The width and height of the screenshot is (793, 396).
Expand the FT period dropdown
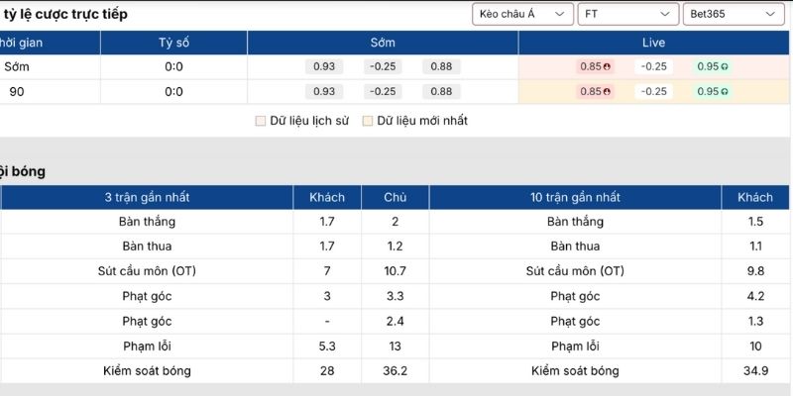[x=628, y=14]
